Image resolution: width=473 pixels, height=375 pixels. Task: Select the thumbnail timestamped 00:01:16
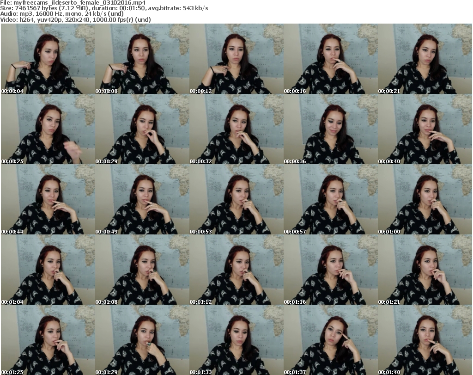331,270
